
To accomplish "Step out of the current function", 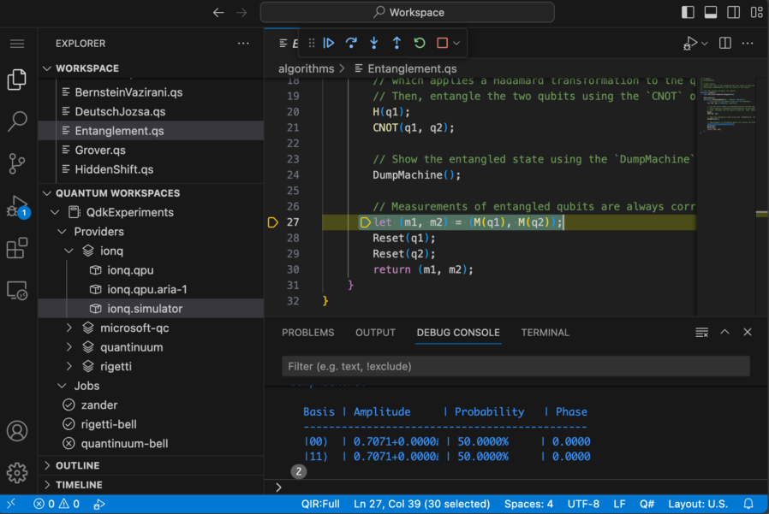I will (x=396, y=43).
